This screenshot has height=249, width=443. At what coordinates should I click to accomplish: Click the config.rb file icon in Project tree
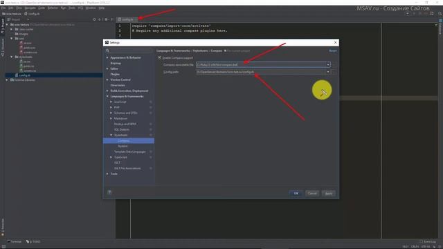[17, 75]
